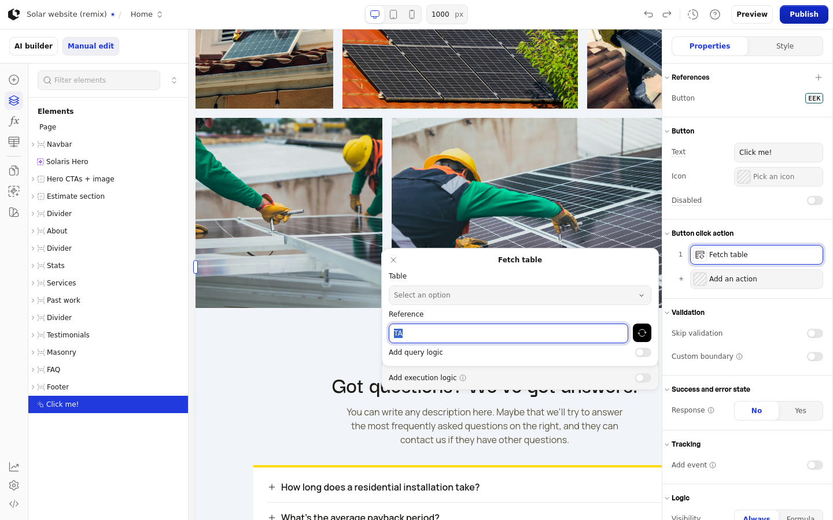Open the Table select dropdown
This screenshot has width=833, height=520.
pos(520,295)
